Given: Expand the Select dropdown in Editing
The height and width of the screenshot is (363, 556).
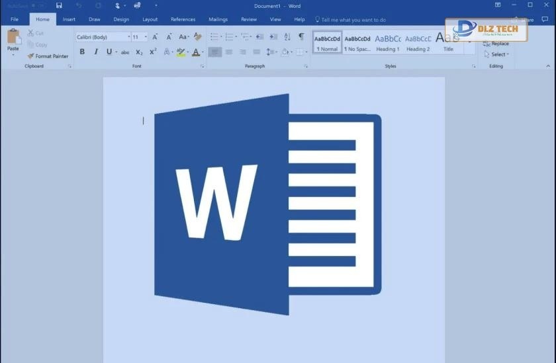Looking at the screenshot, I should pos(497,54).
